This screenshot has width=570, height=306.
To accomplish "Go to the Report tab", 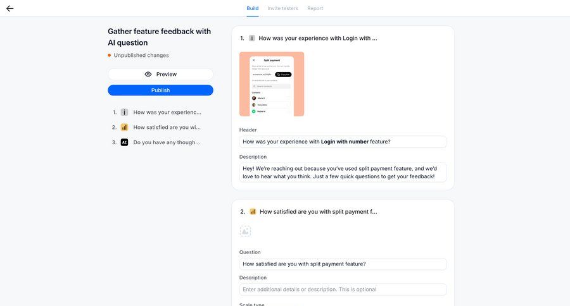I will (315, 8).
